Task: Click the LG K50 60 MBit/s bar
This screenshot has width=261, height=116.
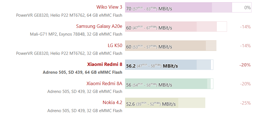Action: point(170,46)
